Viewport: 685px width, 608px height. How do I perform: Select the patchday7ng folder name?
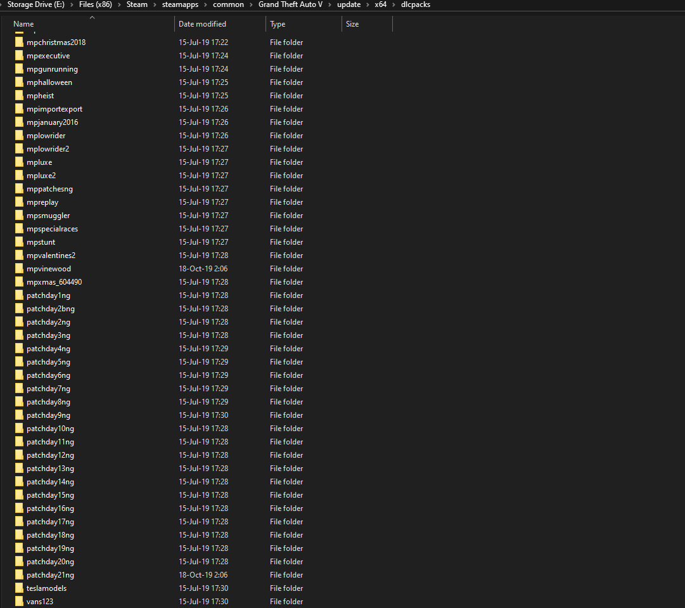49,389
